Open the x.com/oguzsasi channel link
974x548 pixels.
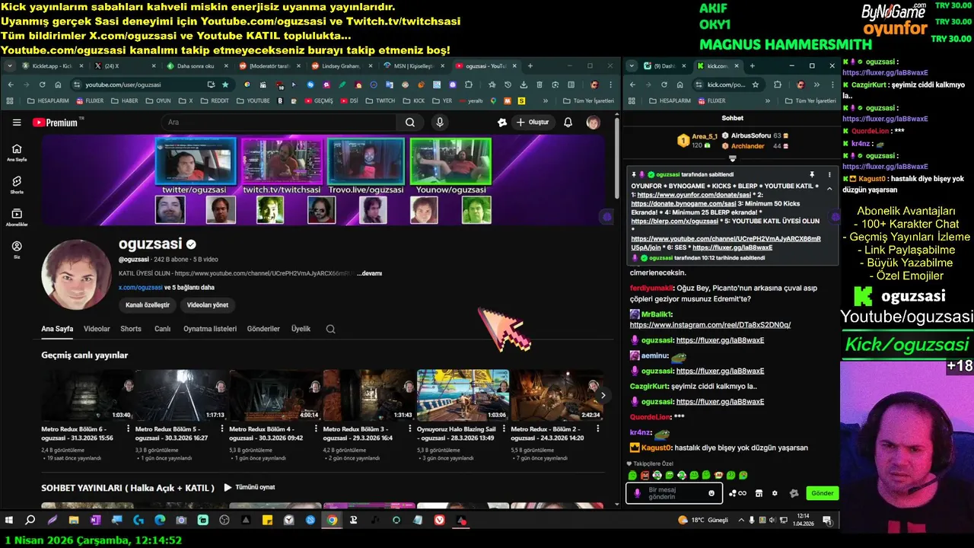pyautogui.click(x=141, y=288)
